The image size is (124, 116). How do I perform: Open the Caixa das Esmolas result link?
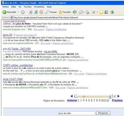coord(14,21)
